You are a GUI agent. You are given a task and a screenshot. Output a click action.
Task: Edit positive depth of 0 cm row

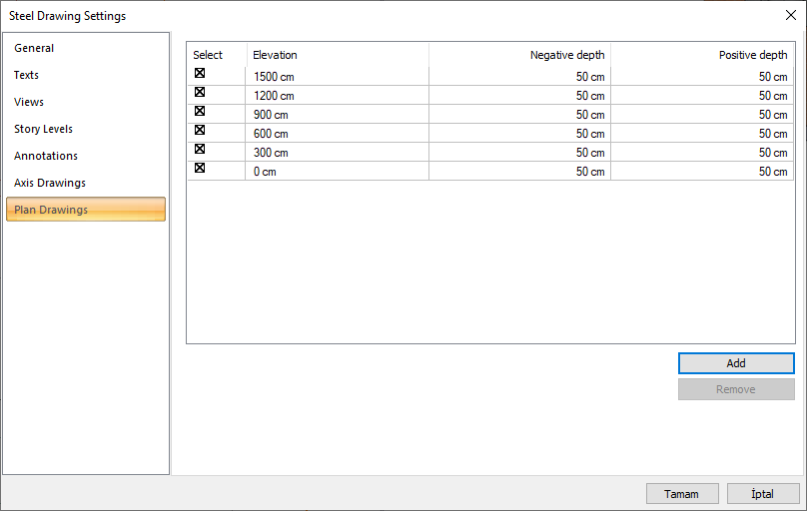tap(702, 172)
